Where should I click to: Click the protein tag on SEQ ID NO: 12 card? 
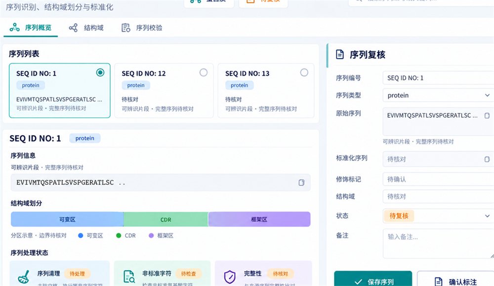point(136,85)
